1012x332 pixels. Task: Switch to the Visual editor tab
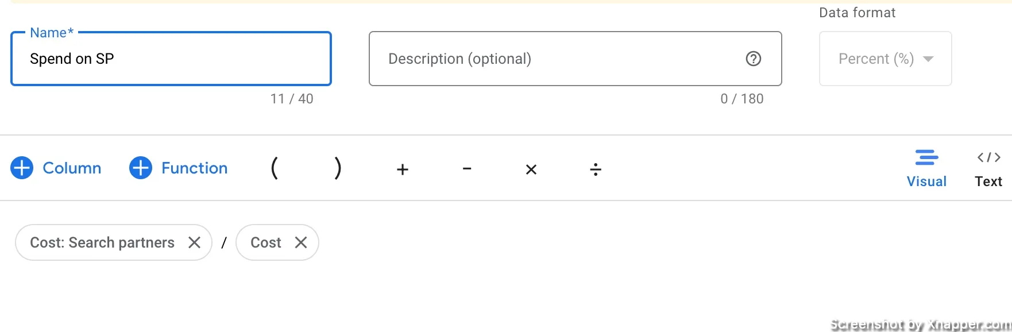926,169
